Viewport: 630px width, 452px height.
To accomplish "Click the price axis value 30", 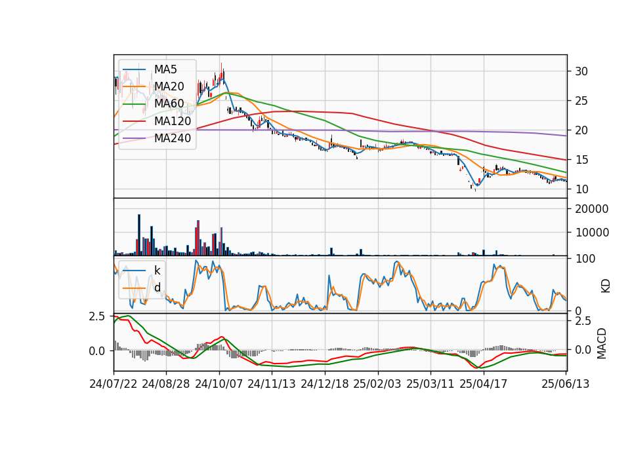I will click(581, 71).
